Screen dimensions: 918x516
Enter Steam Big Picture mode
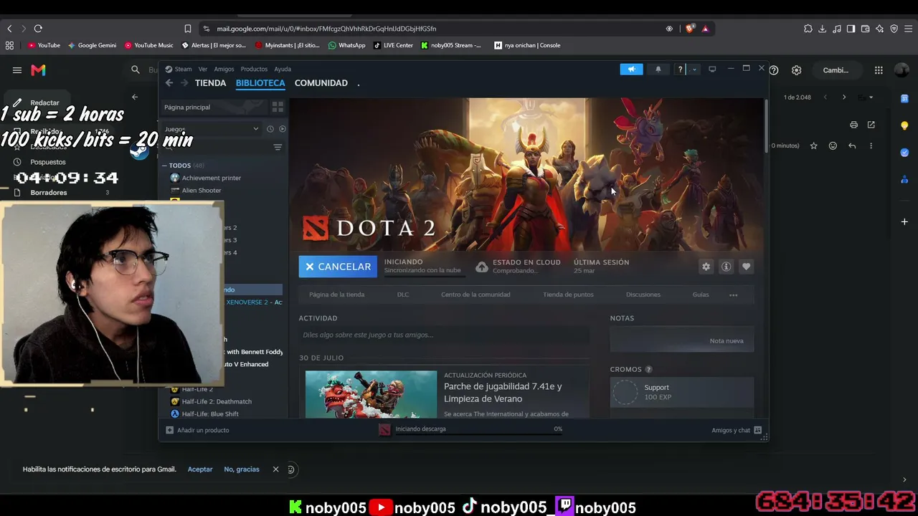tap(712, 70)
